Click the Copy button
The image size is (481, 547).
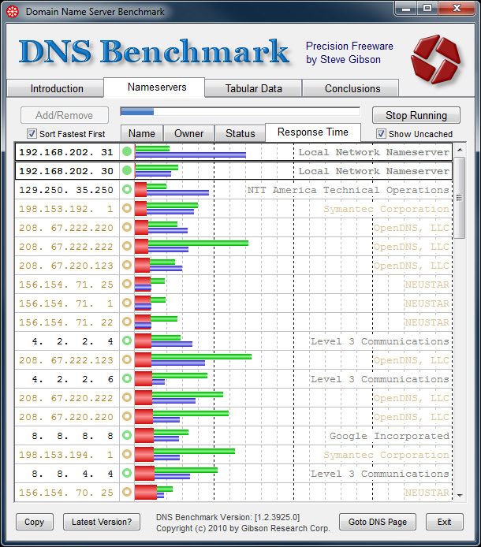pos(34,522)
